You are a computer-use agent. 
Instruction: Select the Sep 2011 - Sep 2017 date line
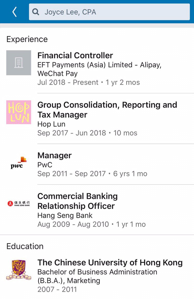tap(92, 174)
